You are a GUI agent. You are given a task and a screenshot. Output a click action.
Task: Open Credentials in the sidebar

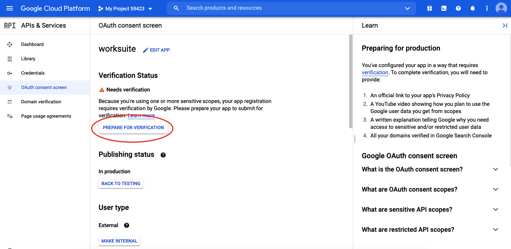33,73
